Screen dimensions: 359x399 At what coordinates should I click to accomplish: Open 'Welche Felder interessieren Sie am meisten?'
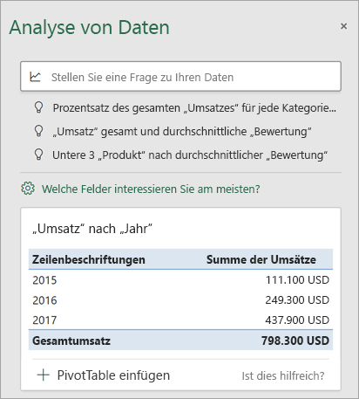click(x=151, y=189)
